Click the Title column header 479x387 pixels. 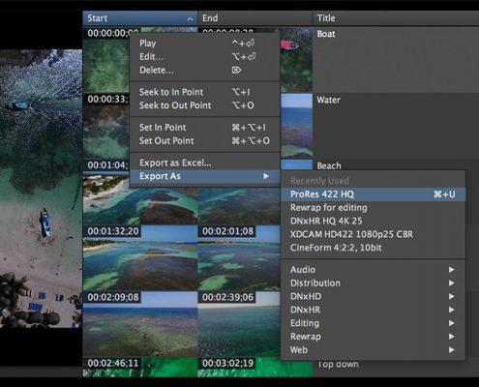coord(396,18)
